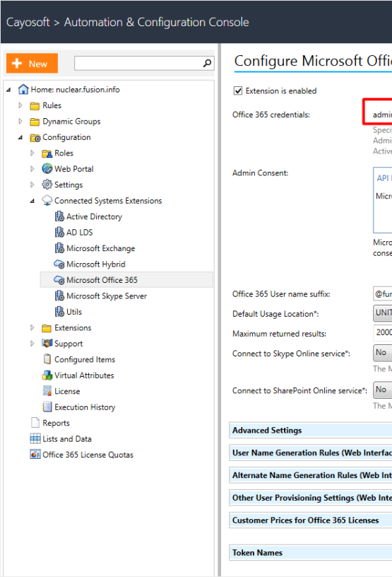Viewport: 392px width, 577px height.
Task: Click the orange New button
Action: [x=32, y=64]
